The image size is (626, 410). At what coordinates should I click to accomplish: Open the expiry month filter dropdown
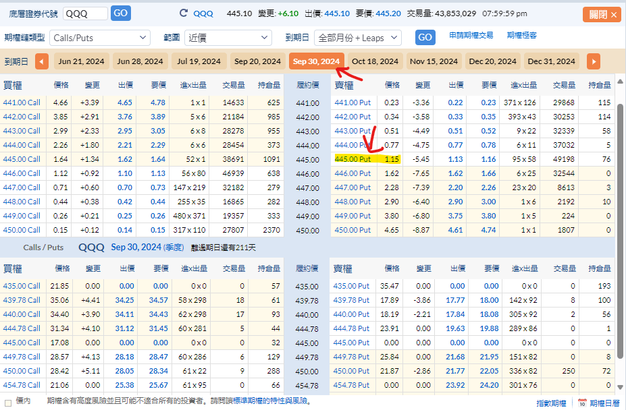coord(357,38)
